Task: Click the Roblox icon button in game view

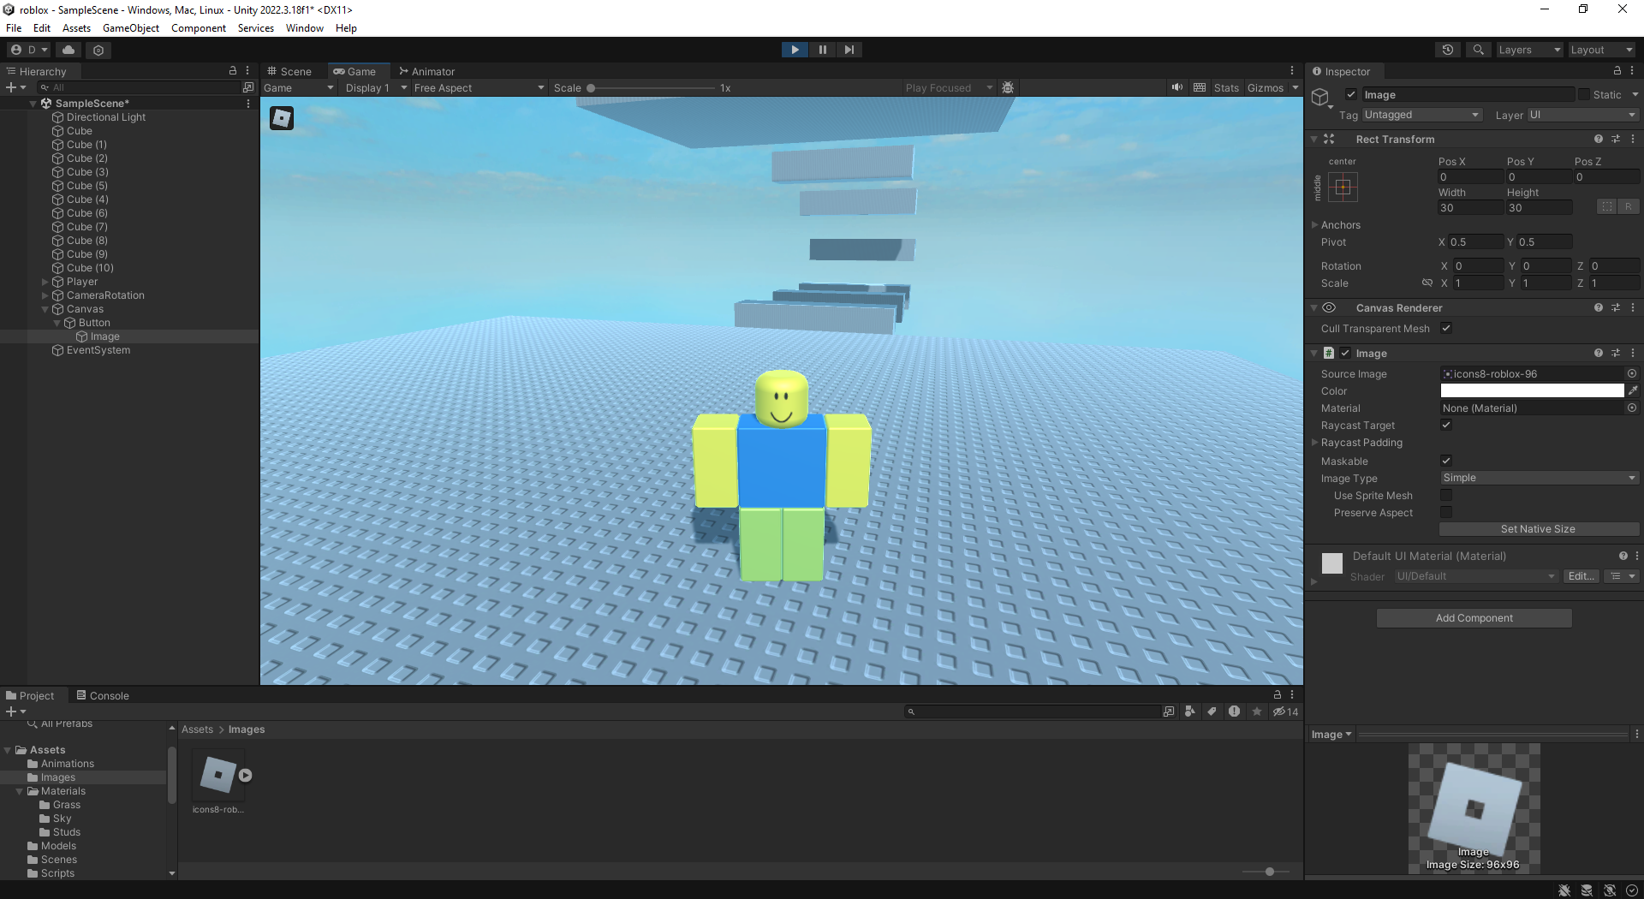Action: point(282,118)
